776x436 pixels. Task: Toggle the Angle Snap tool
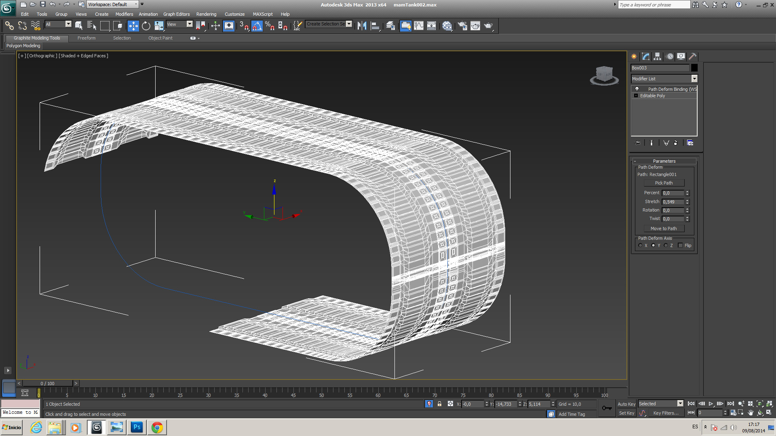click(x=257, y=26)
